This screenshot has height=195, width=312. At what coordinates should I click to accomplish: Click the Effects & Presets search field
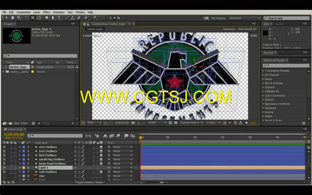286,66
